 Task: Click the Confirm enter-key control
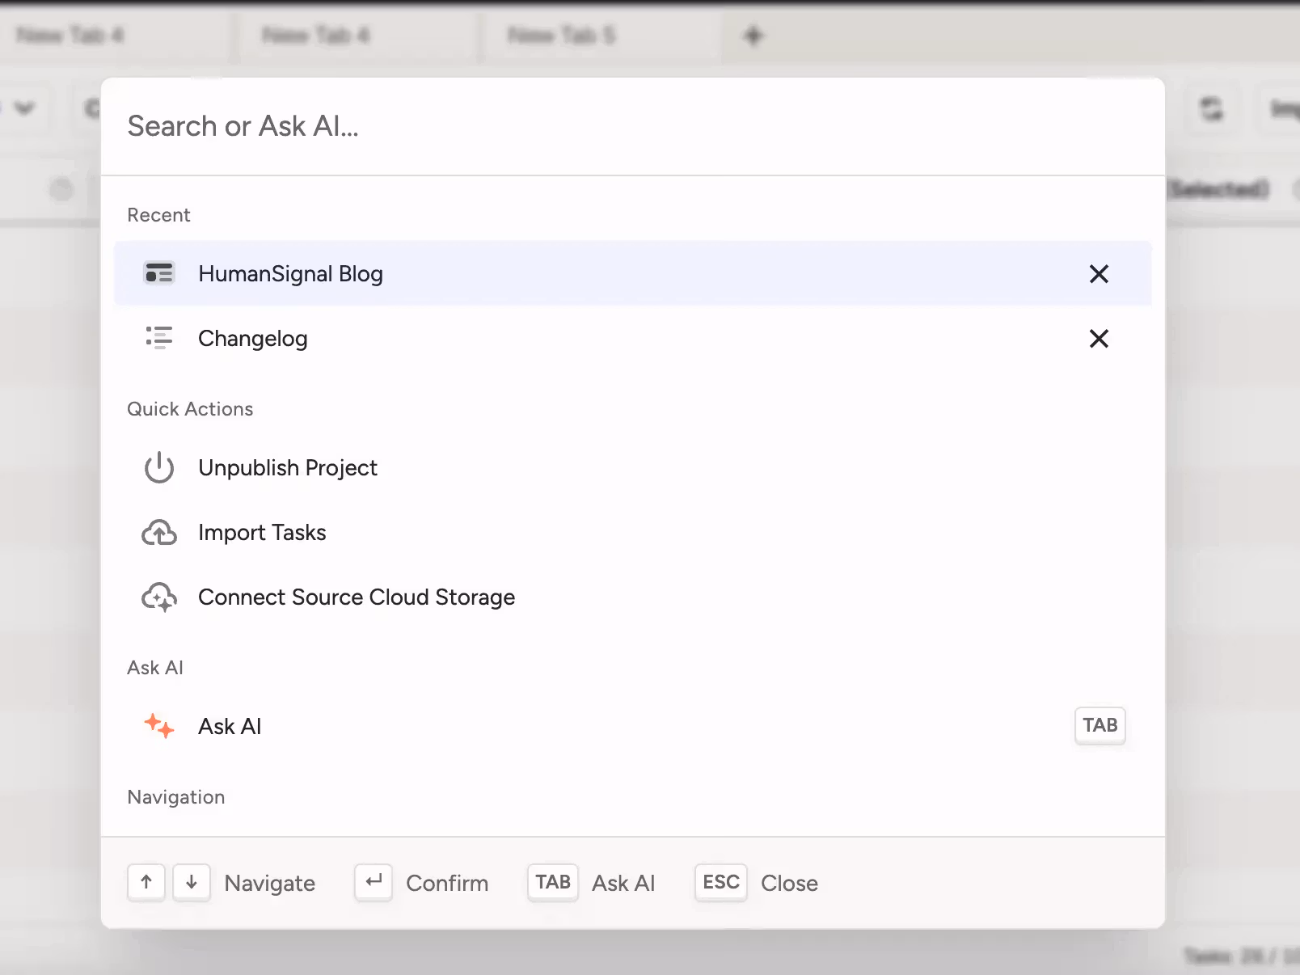[x=373, y=883]
